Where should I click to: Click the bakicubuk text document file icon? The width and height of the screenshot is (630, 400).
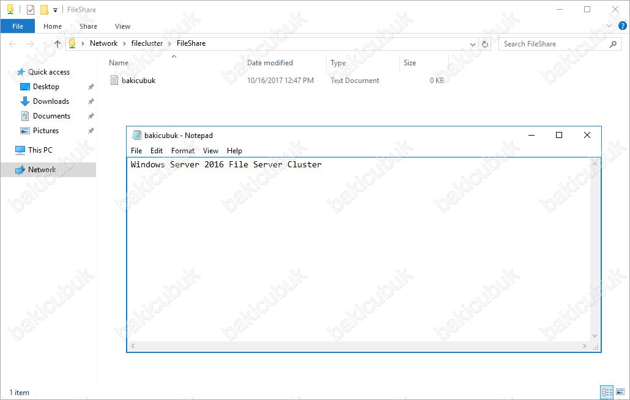pos(114,80)
